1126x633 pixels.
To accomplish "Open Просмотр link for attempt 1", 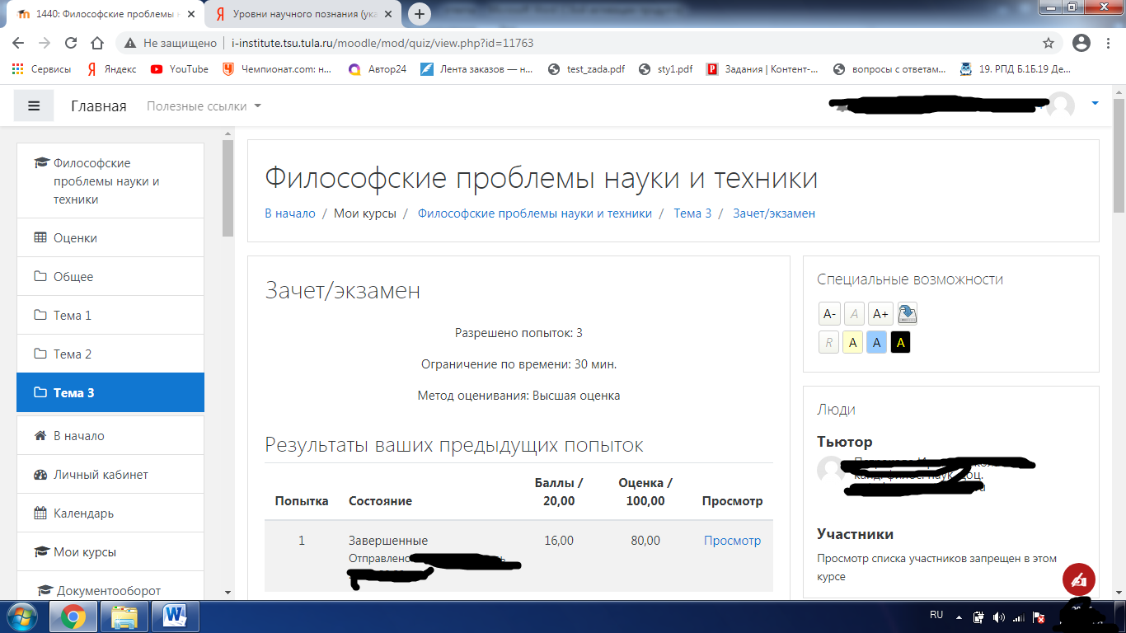I will (732, 540).
